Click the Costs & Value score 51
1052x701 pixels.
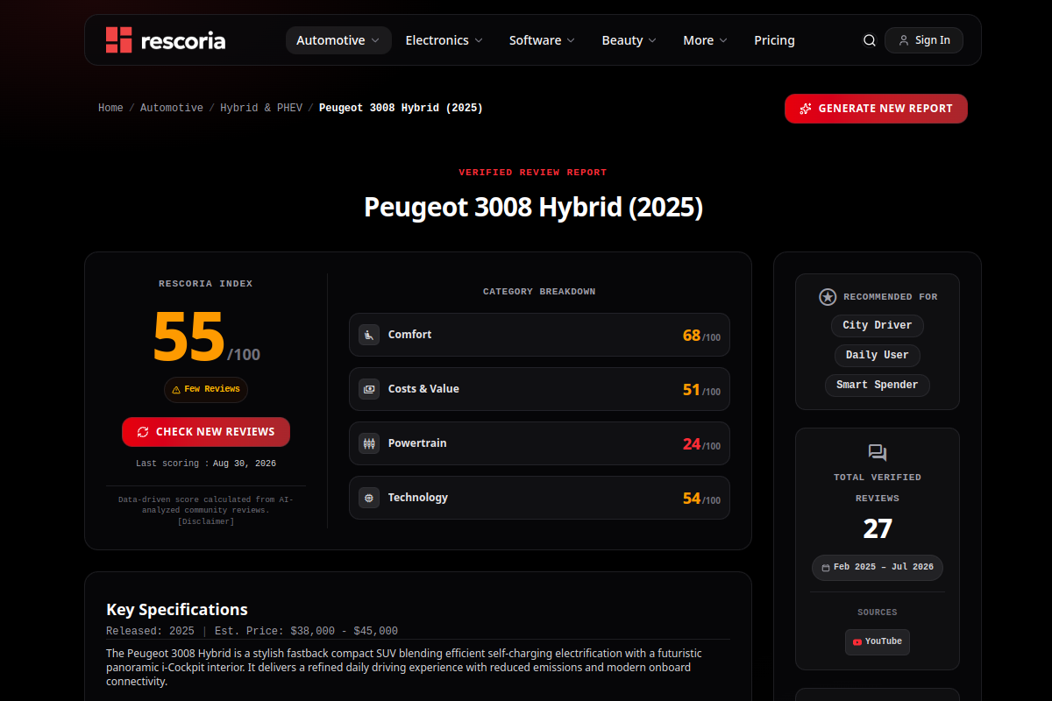pos(692,390)
